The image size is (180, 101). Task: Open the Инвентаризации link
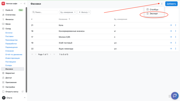(13, 58)
